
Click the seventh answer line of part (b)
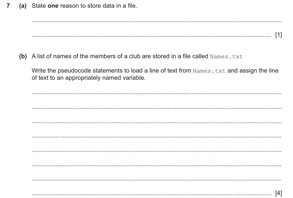tap(156, 180)
